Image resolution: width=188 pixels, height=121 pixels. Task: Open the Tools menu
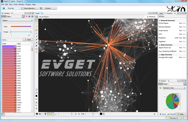pos(15,4)
